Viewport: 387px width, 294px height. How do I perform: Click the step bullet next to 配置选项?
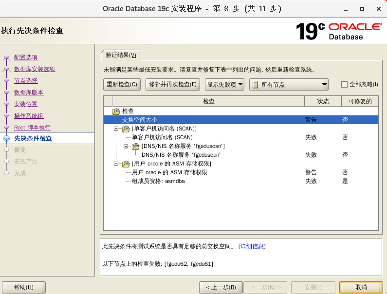[7, 57]
